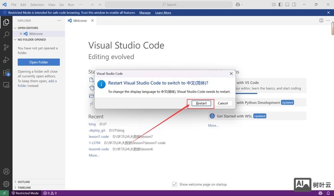This screenshot has height=196, width=334.
Task: Collapse the Open Editors section
Action: (x=27, y=28)
